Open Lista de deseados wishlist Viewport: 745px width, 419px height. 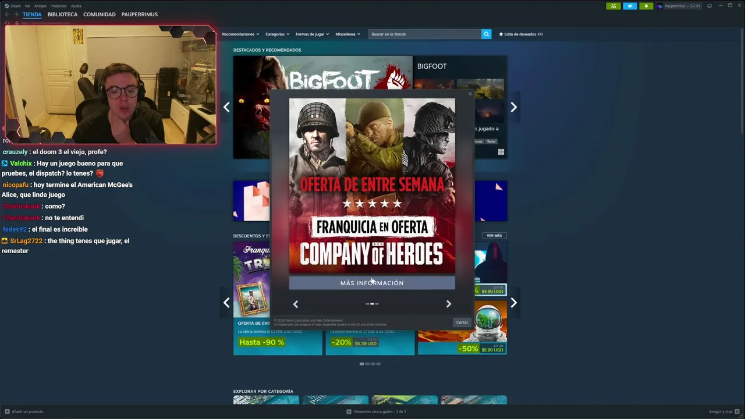tap(521, 34)
